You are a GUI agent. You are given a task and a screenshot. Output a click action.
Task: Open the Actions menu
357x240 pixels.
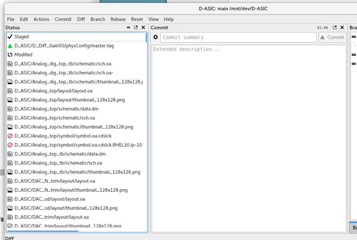(x=41, y=19)
